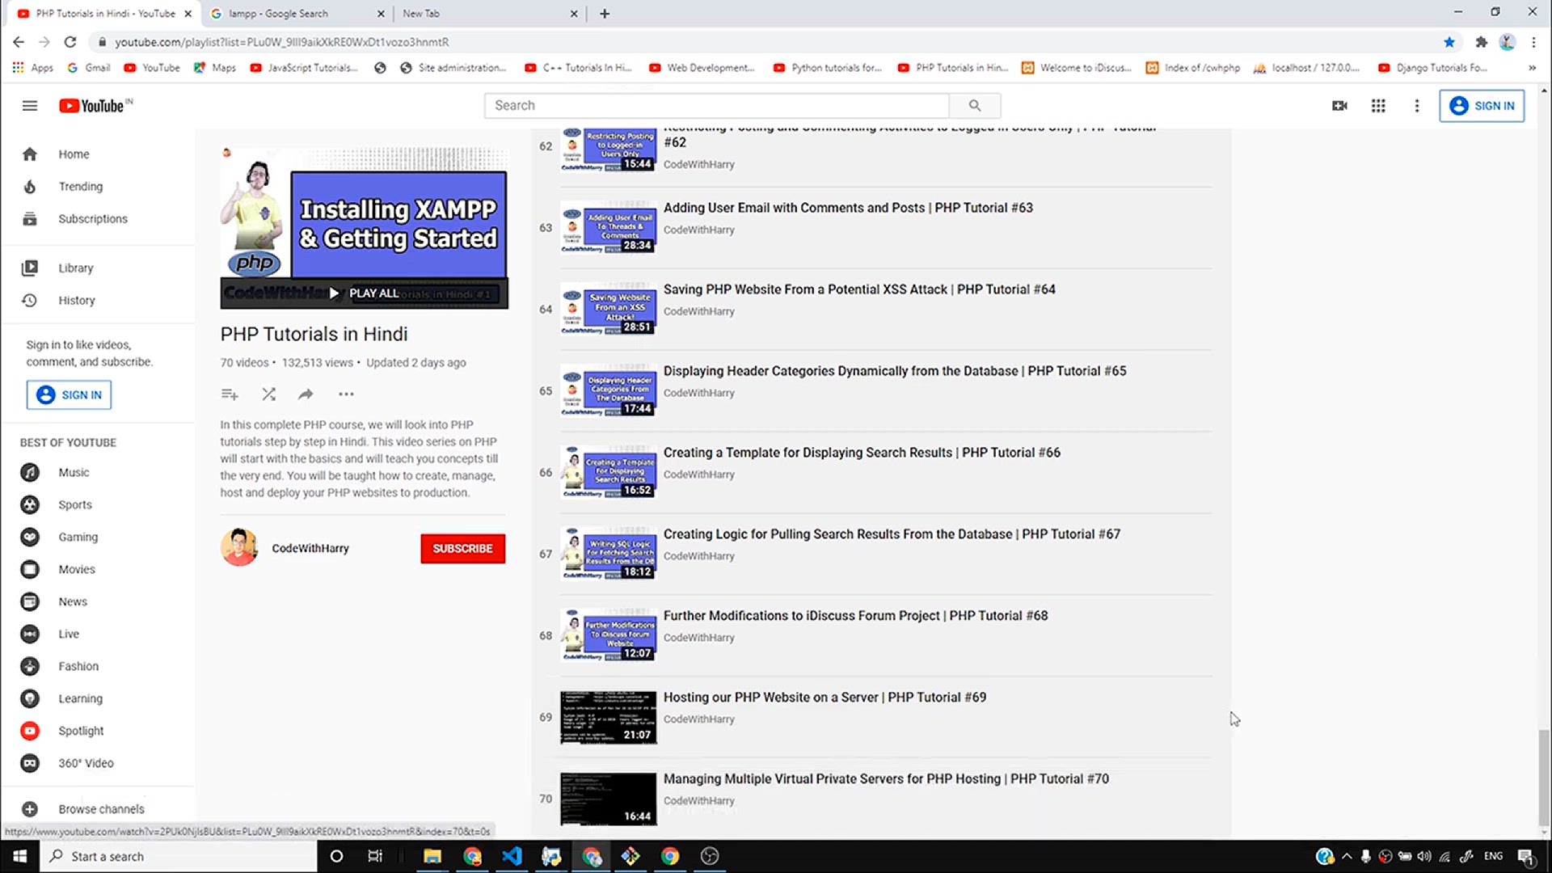This screenshot has width=1552, height=873.
Task: Open the YouTube apps grid icon
Action: 1378,106
